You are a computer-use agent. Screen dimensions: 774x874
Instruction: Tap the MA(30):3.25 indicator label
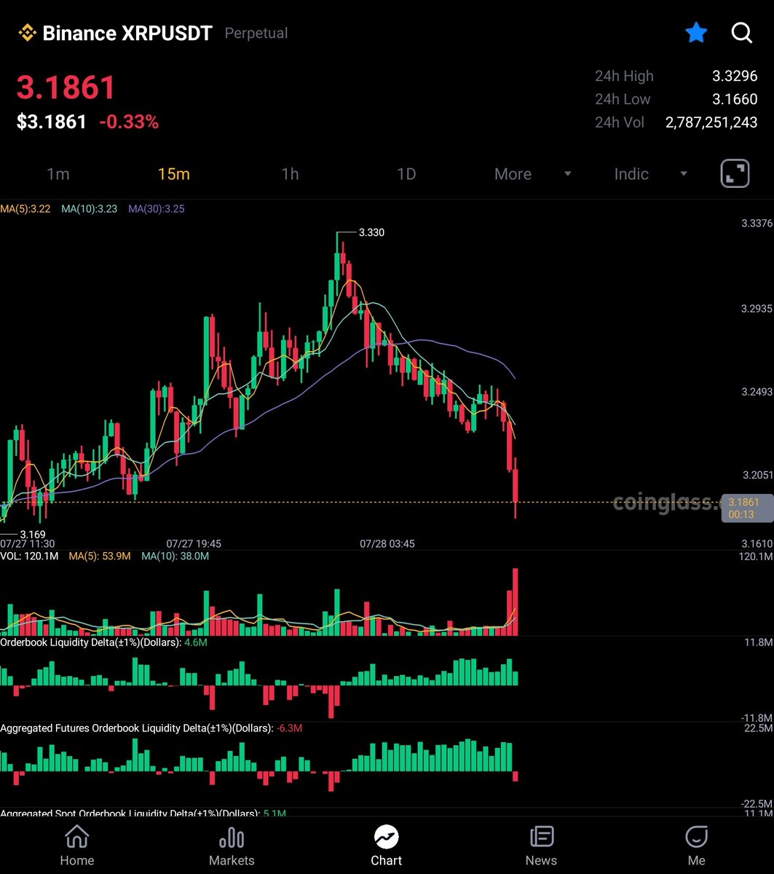[x=157, y=208]
